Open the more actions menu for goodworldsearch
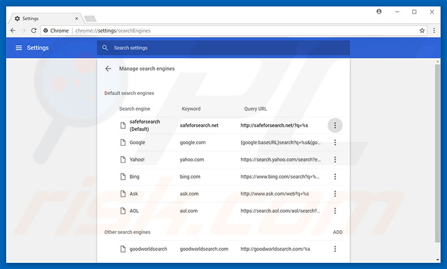The image size is (447, 269). point(335,249)
